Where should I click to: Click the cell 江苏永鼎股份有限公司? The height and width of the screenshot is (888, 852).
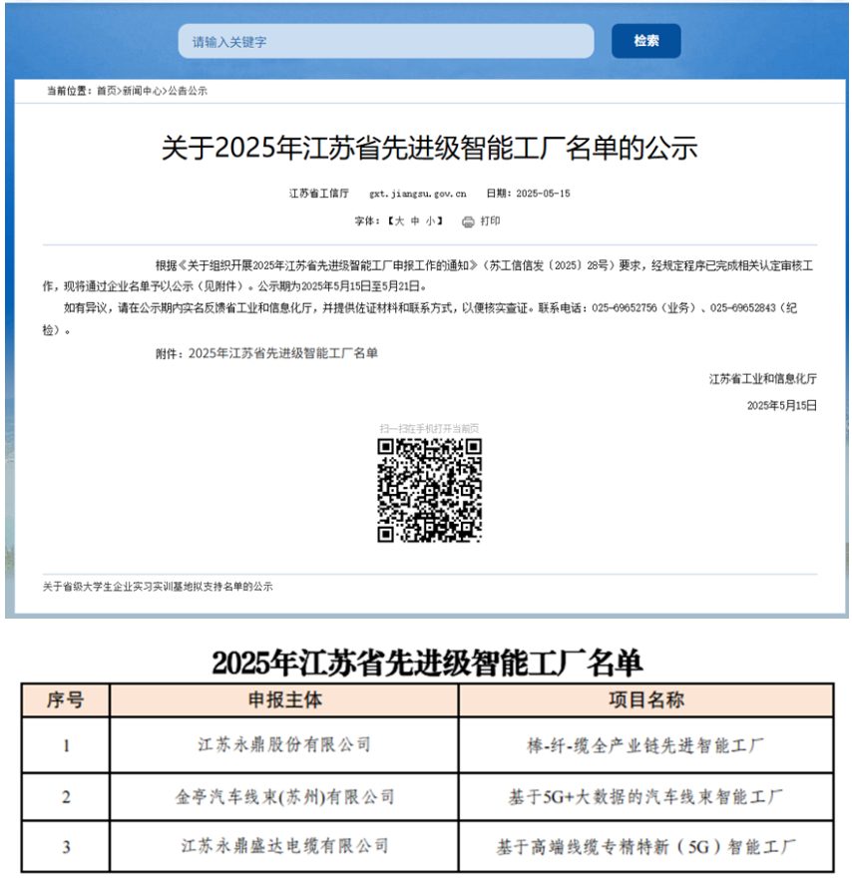pos(284,744)
